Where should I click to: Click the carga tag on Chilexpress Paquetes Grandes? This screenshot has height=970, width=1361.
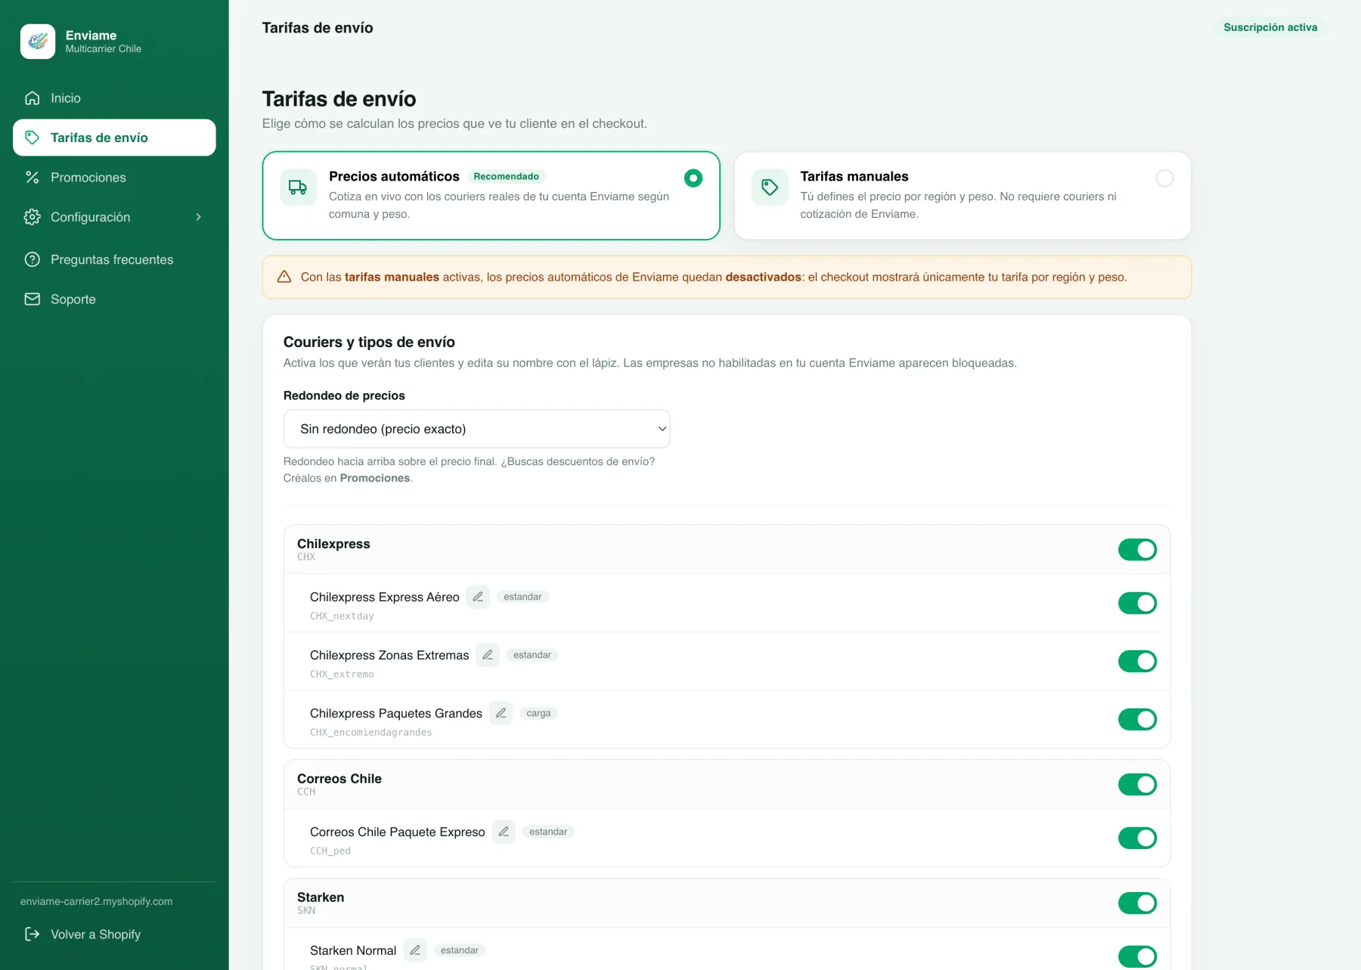point(538,713)
